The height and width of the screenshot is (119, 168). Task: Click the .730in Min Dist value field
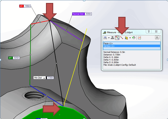[x=50, y=78]
